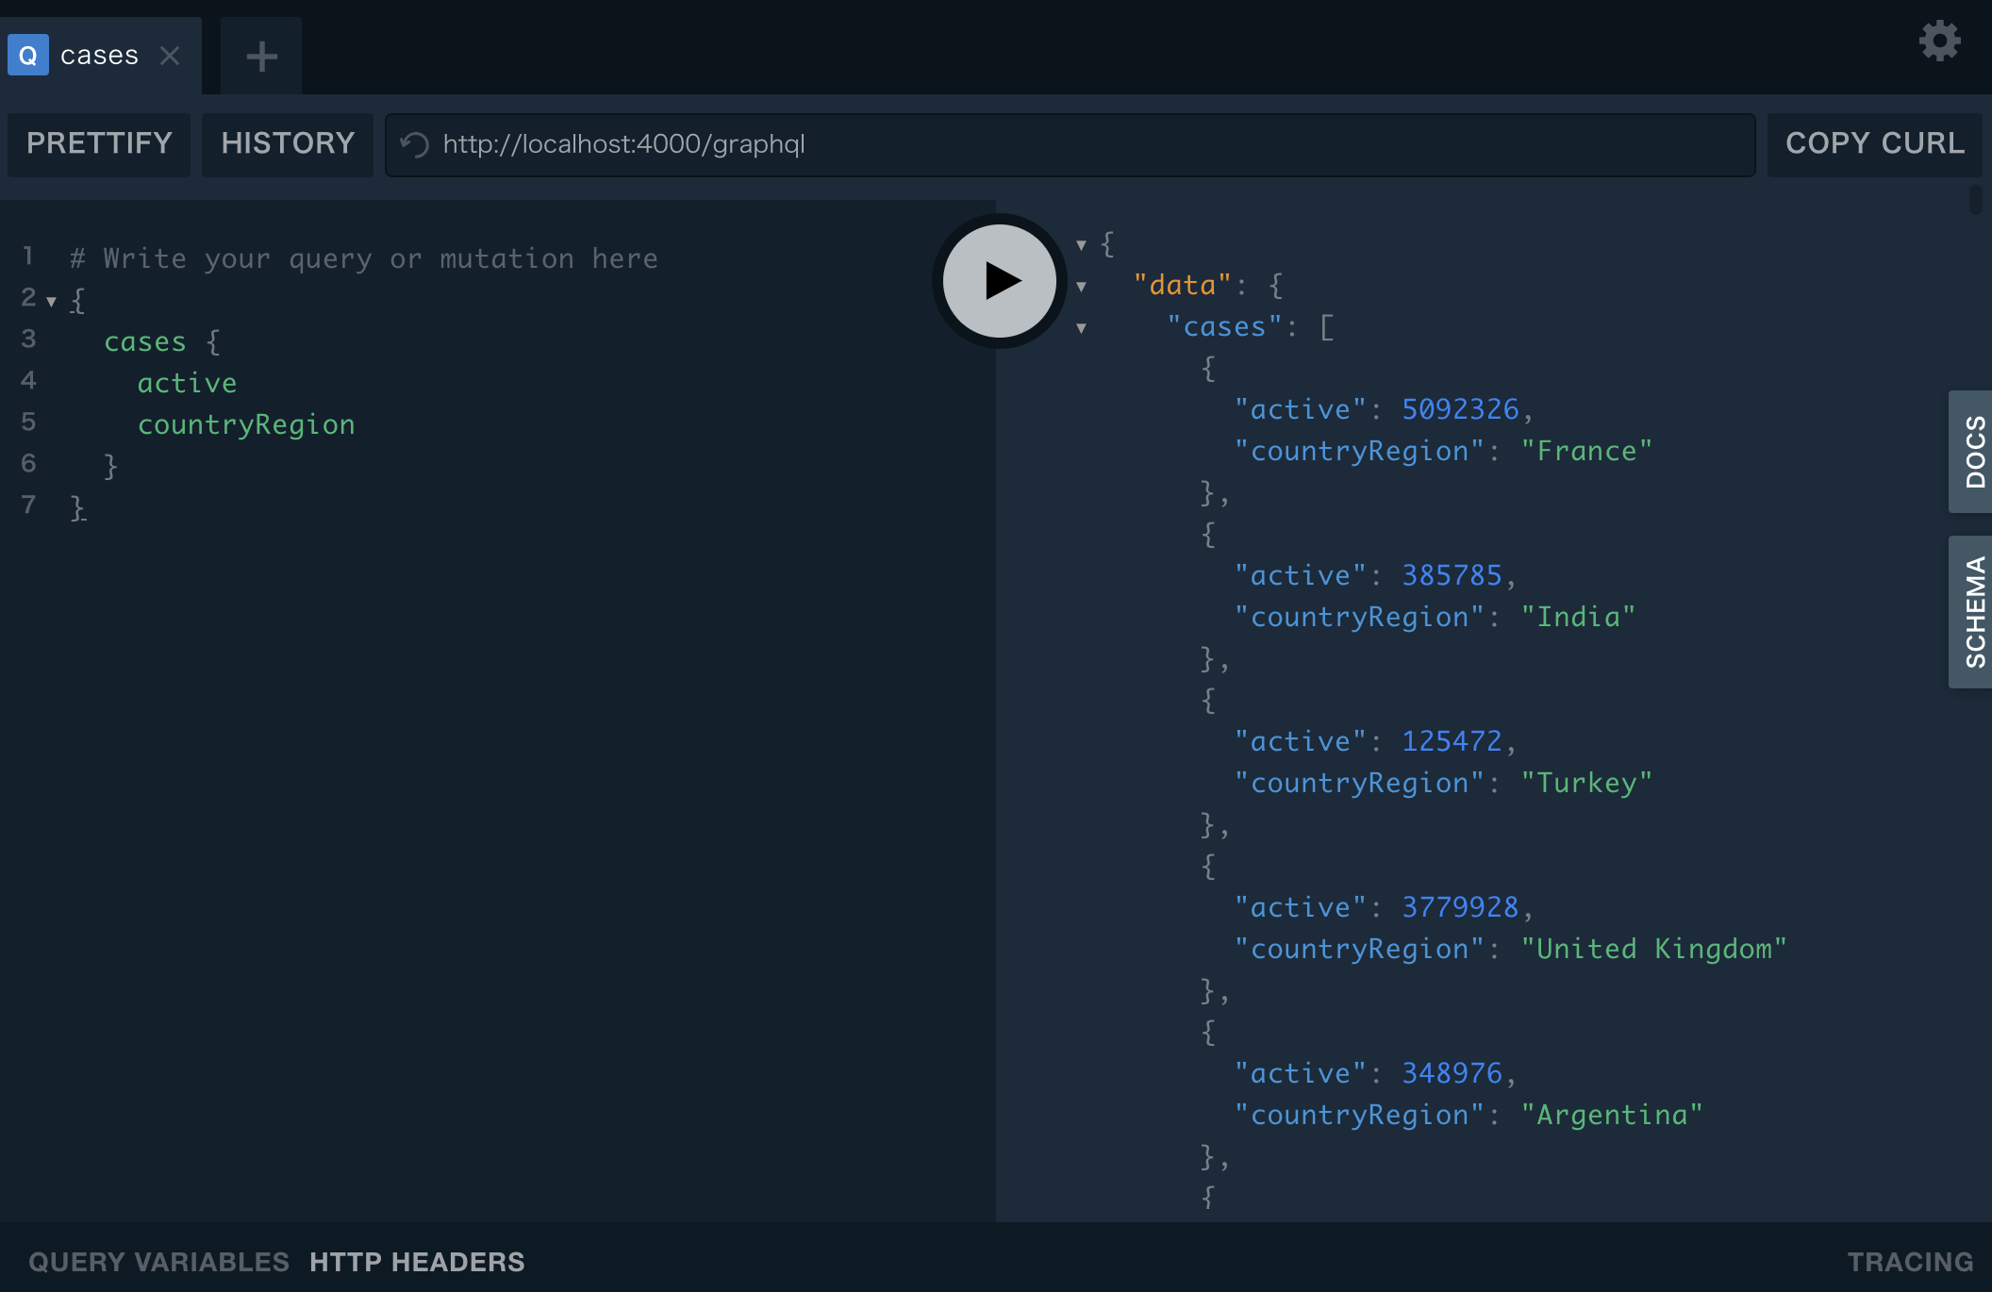Add a new tab with the plus icon
The width and height of the screenshot is (1992, 1292).
coord(261,57)
